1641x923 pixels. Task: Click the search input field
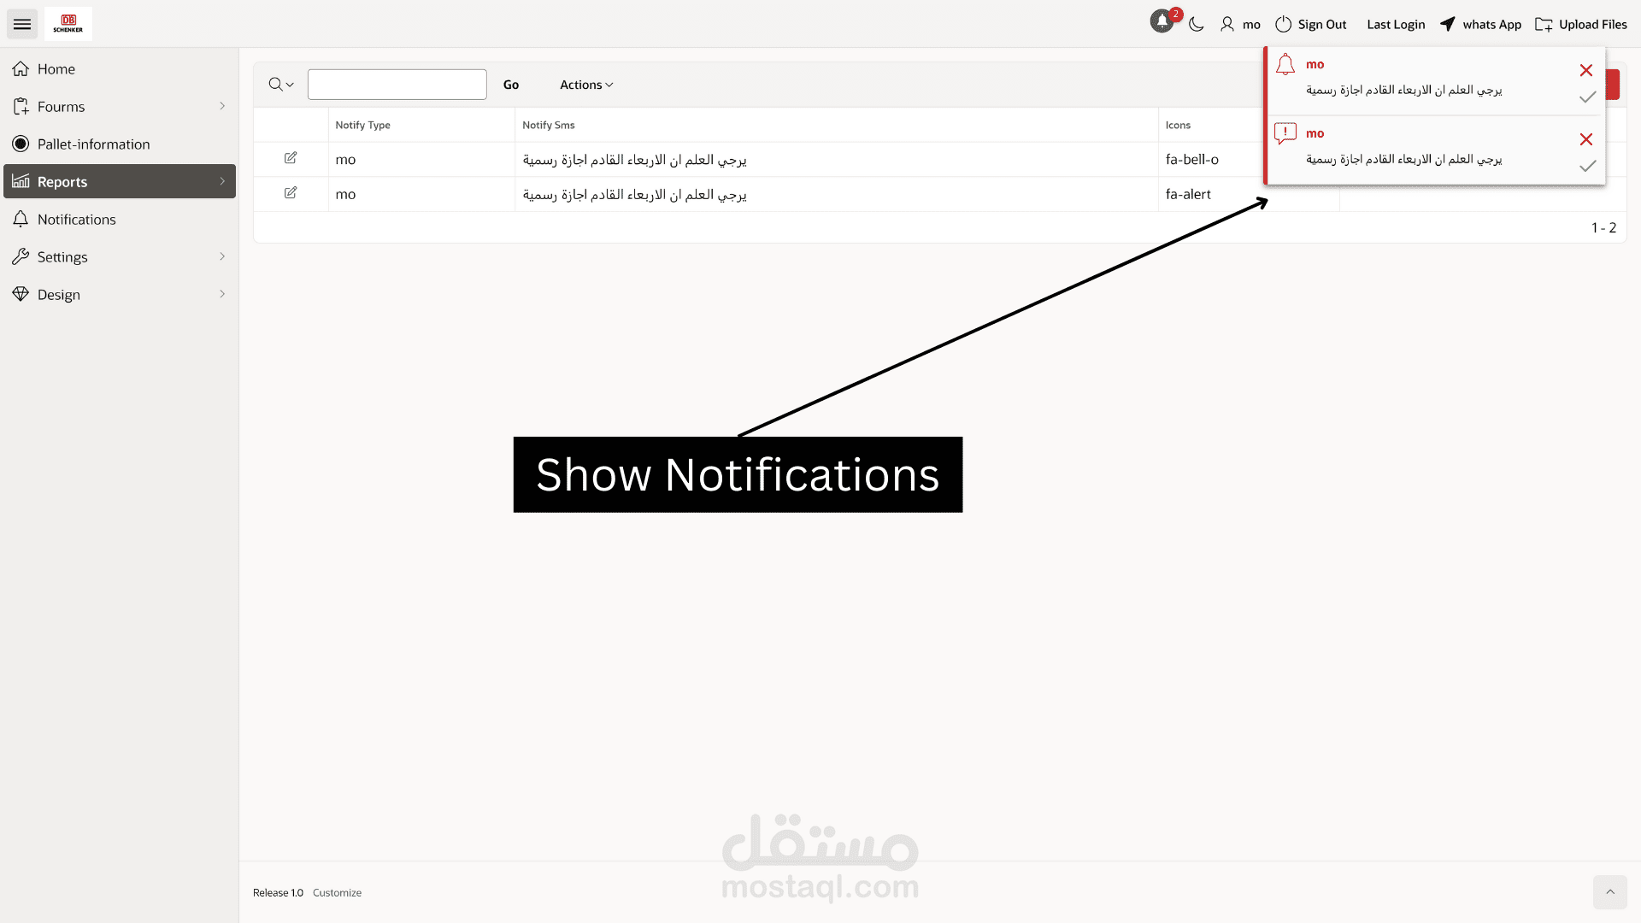[x=397, y=85]
